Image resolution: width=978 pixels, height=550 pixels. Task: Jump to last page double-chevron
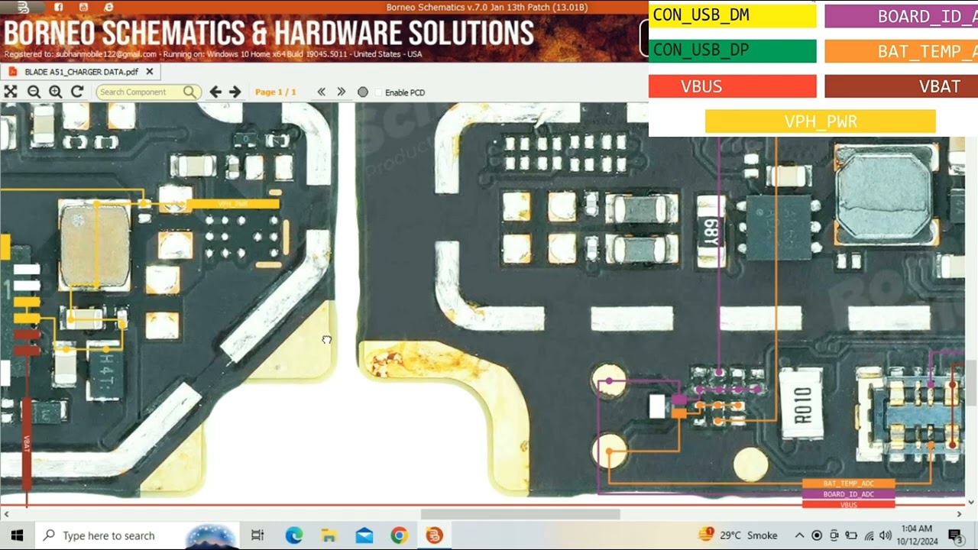pos(342,92)
